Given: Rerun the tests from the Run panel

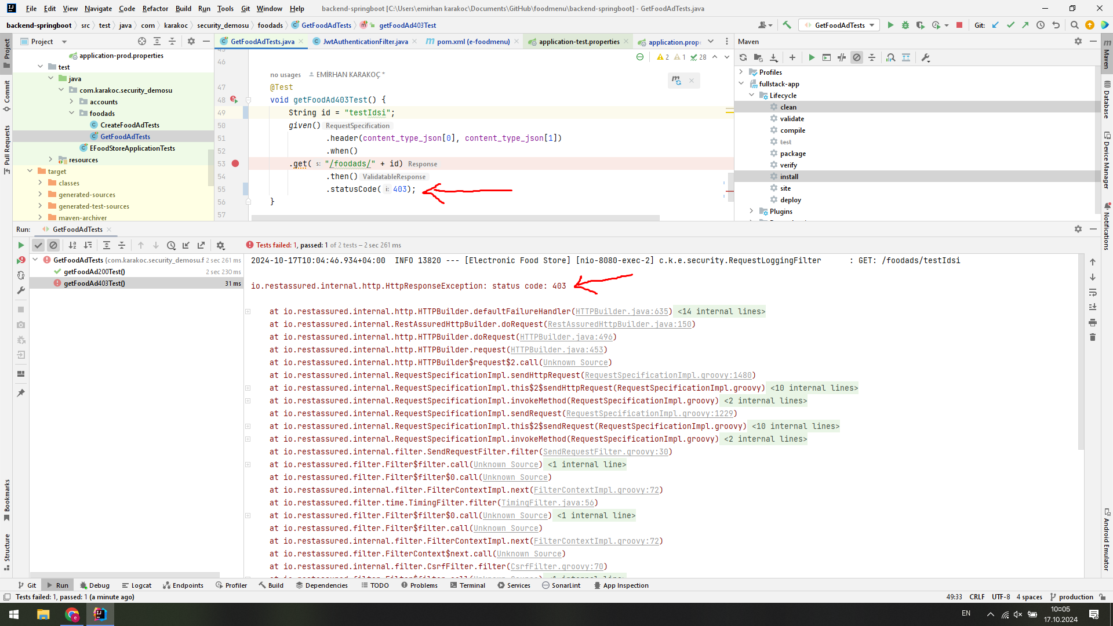Looking at the screenshot, I should tap(20, 245).
